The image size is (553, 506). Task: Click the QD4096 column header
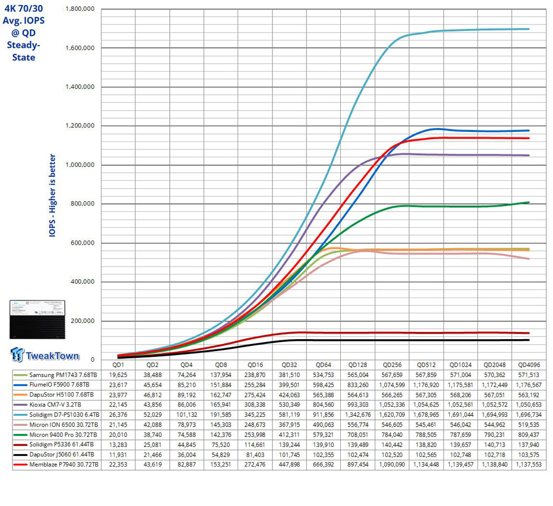(x=529, y=365)
